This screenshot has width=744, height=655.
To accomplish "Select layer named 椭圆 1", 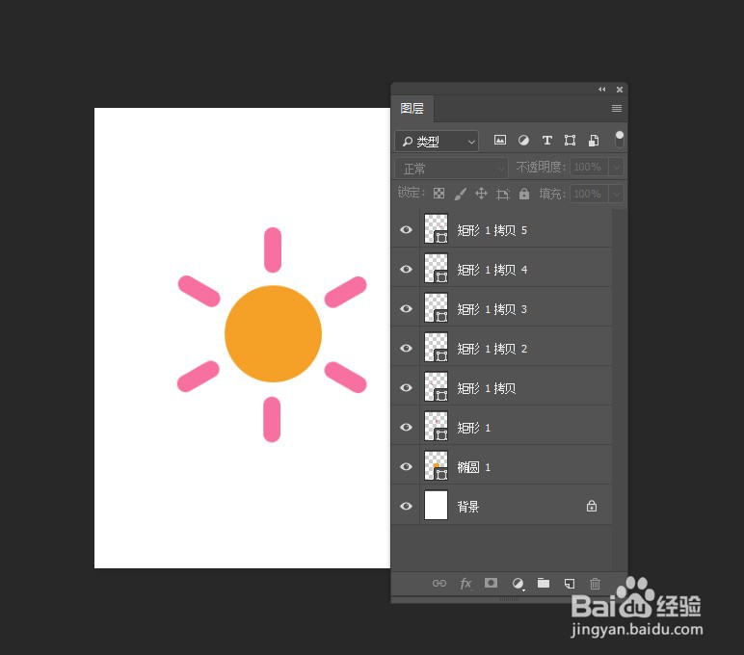I will click(x=473, y=467).
